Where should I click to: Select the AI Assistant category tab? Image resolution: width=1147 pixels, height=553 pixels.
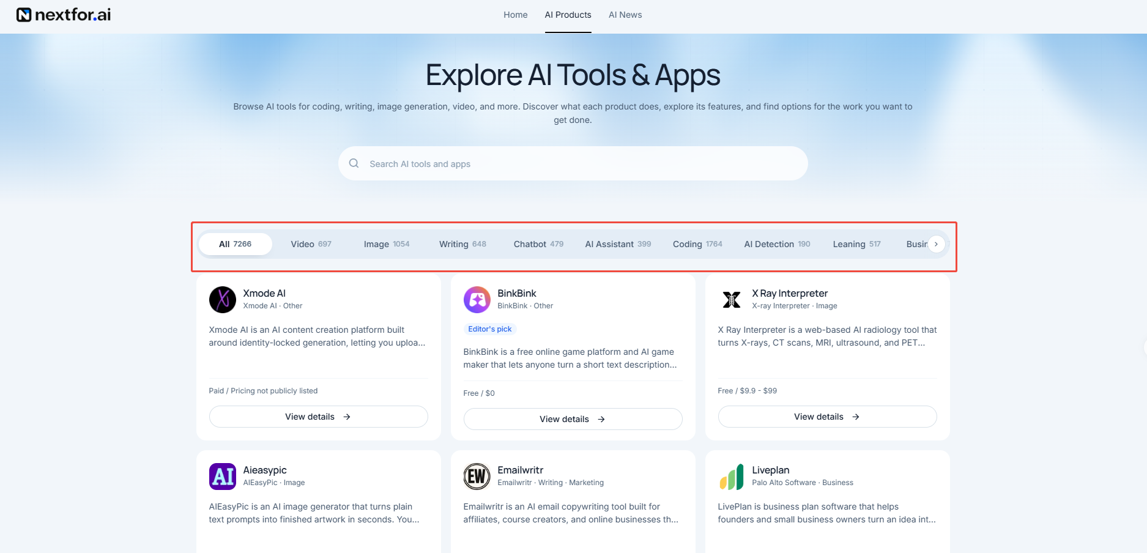point(618,244)
